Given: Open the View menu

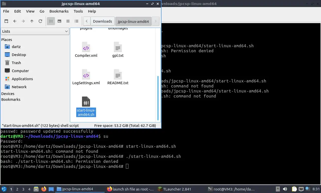Looking at the screenshot, I should [x=30, y=11].
